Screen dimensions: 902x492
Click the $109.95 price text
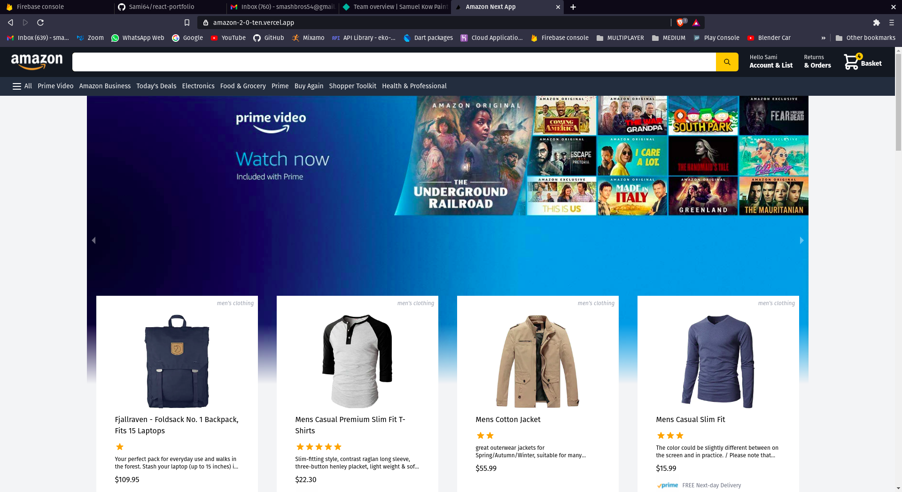pyautogui.click(x=127, y=479)
